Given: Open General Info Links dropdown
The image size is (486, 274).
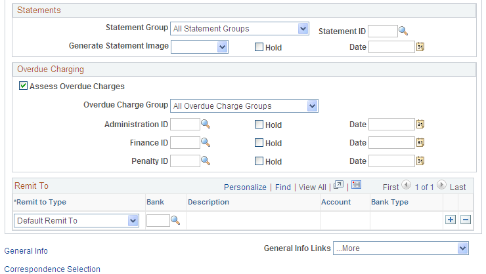Looking at the screenshot, I should [x=401, y=248].
